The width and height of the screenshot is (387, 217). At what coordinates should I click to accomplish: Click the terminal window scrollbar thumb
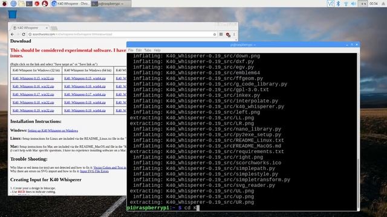pos(359,183)
